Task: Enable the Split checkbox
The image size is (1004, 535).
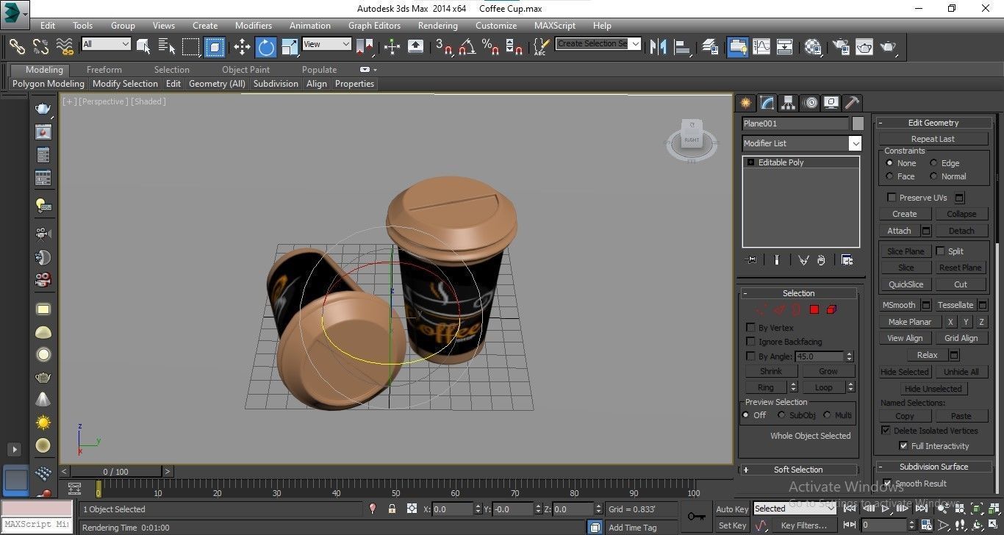Action: pyautogui.click(x=940, y=251)
